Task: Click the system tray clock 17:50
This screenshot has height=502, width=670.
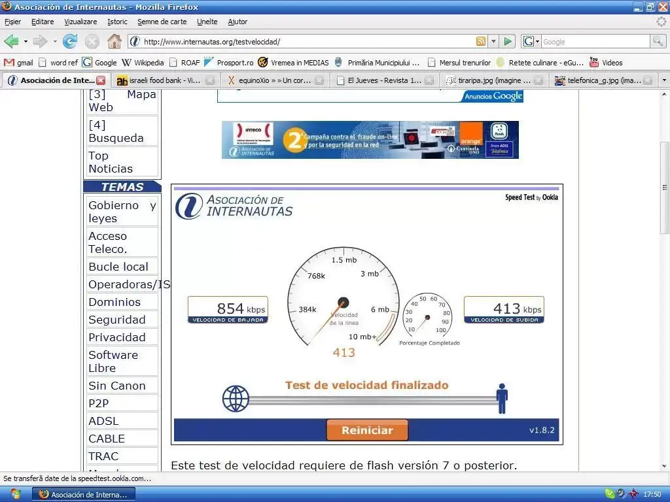Action: [652, 494]
